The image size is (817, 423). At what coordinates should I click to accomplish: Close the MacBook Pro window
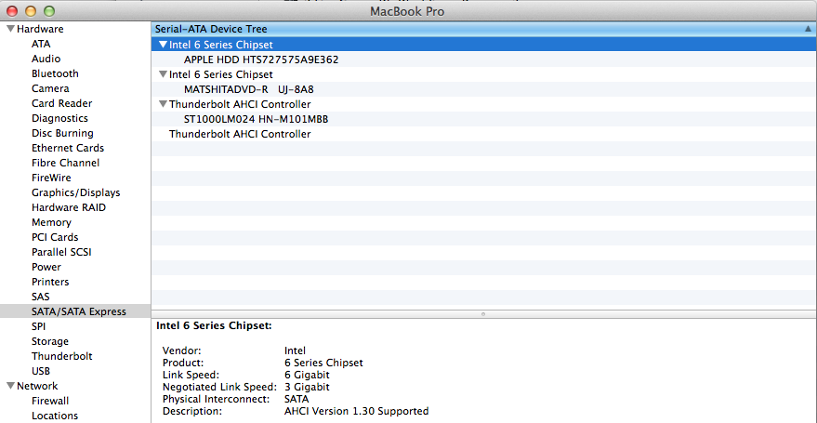click(x=11, y=10)
